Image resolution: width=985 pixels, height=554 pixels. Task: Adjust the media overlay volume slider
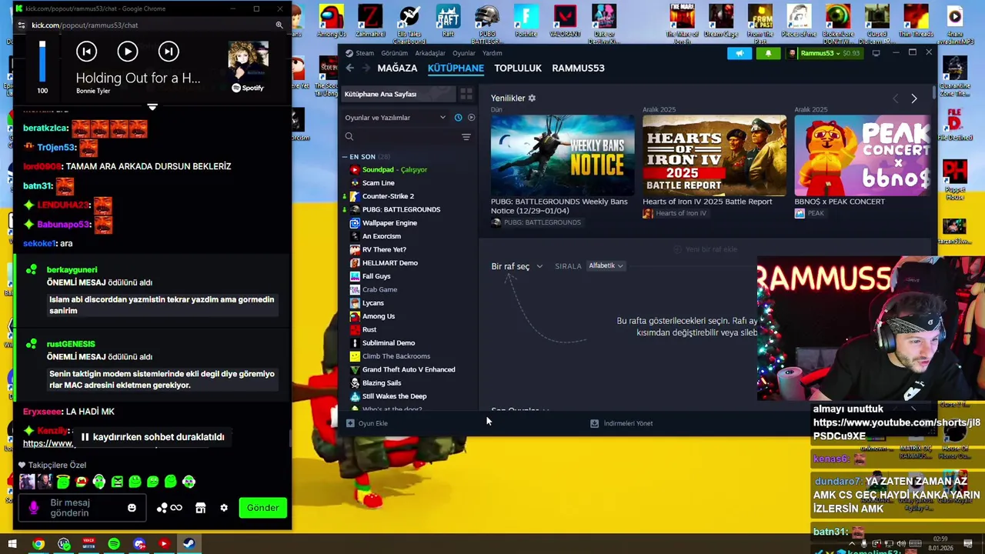(42, 62)
